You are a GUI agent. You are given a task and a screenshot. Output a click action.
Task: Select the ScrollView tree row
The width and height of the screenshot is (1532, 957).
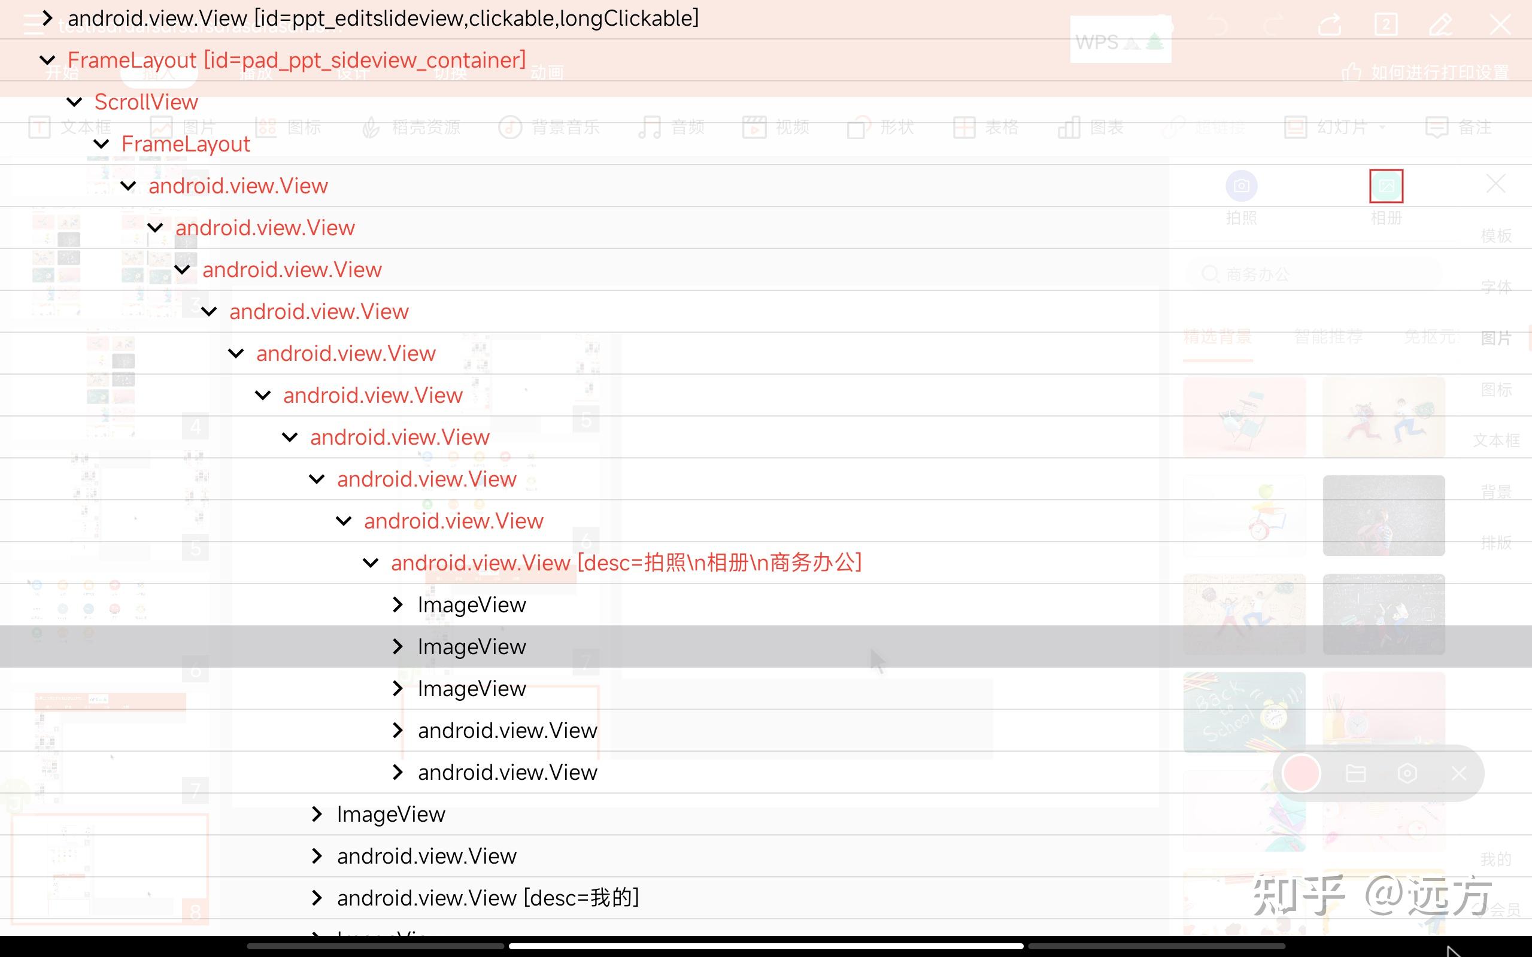[x=766, y=102]
